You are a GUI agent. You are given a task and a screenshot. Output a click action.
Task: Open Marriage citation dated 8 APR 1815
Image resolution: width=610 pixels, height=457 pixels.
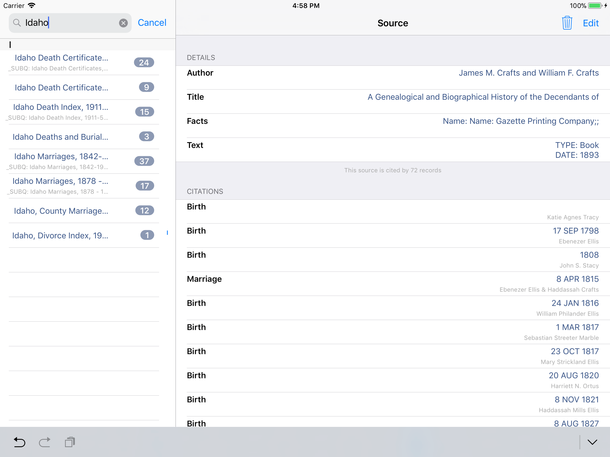[x=393, y=284]
